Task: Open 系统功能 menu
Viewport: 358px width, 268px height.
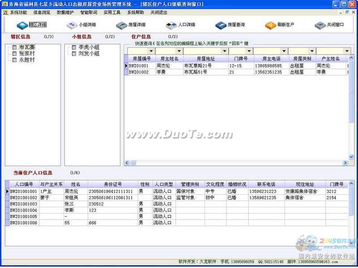Action: point(18,13)
